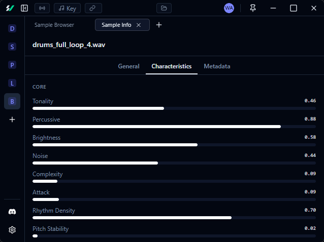Open the folder icon button
Screen dimensions: 324x242
(x=164, y=8)
